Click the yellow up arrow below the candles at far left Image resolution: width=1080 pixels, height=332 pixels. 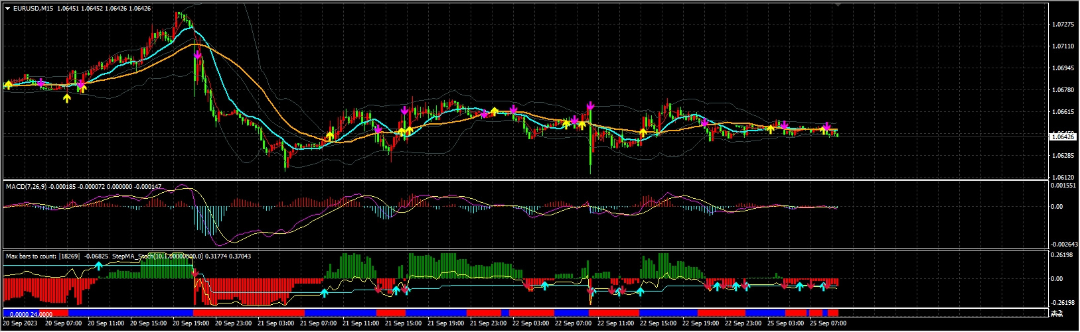tap(66, 98)
